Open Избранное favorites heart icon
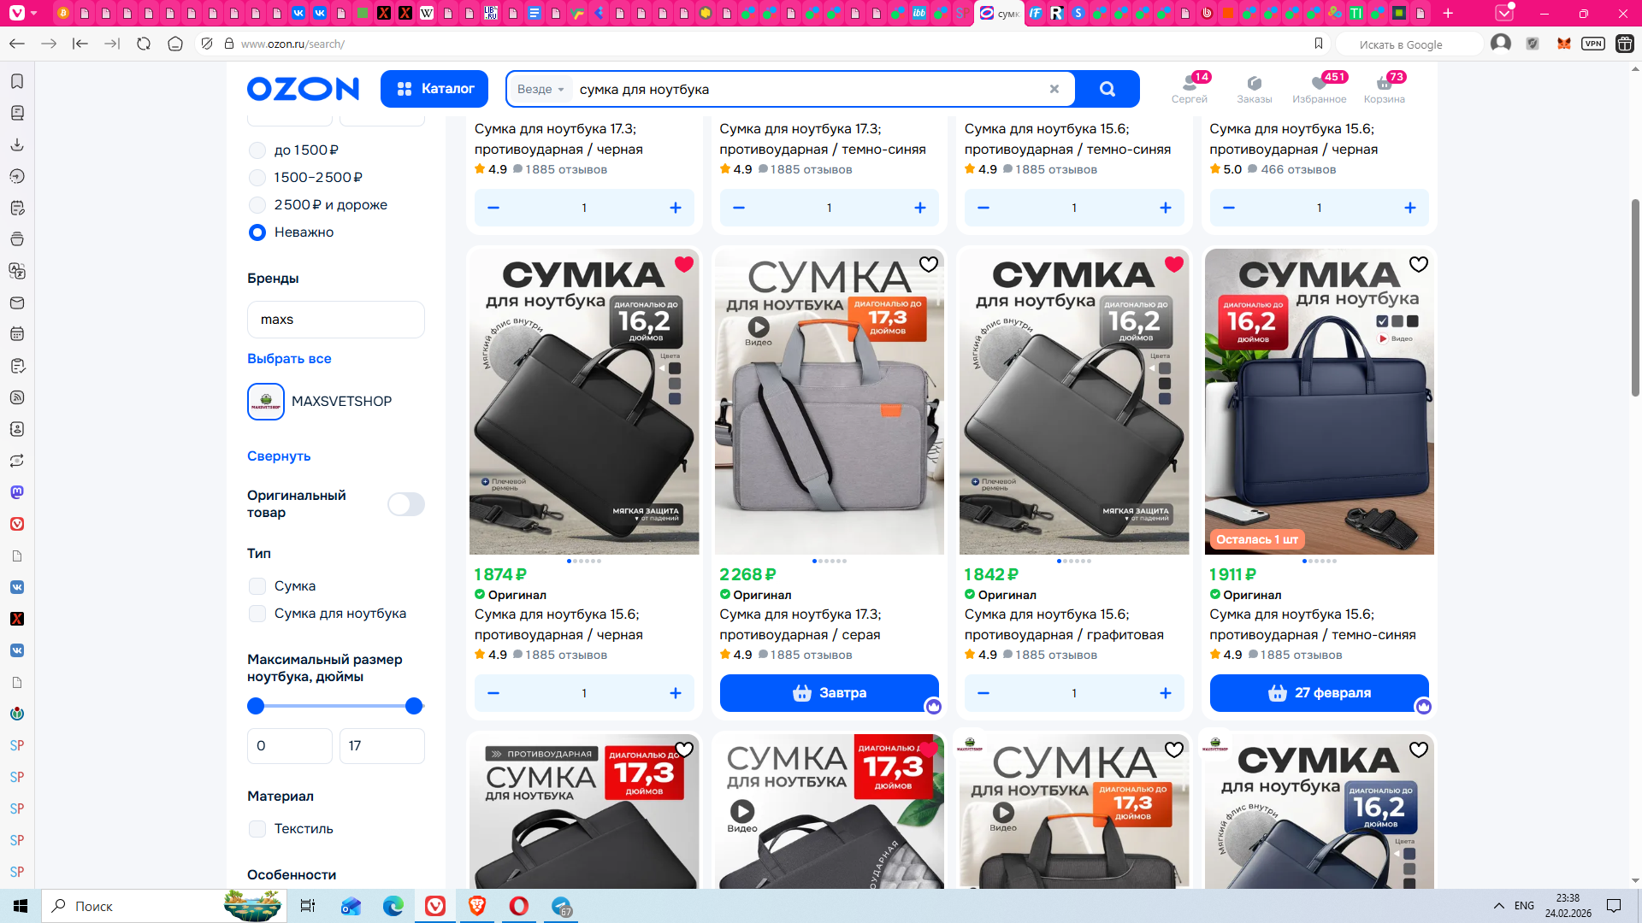Image resolution: width=1642 pixels, height=923 pixels. coord(1319,88)
